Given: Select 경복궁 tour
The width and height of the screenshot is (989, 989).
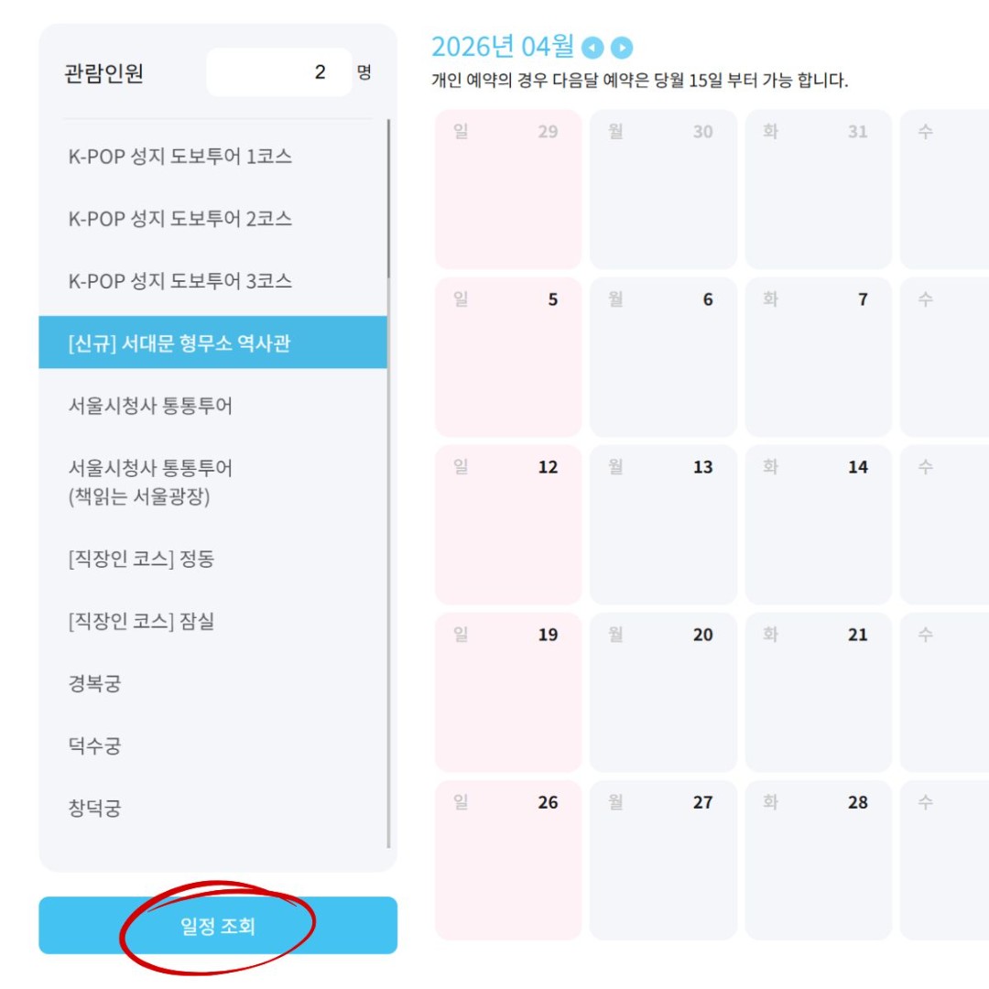Looking at the screenshot, I should point(212,683).
